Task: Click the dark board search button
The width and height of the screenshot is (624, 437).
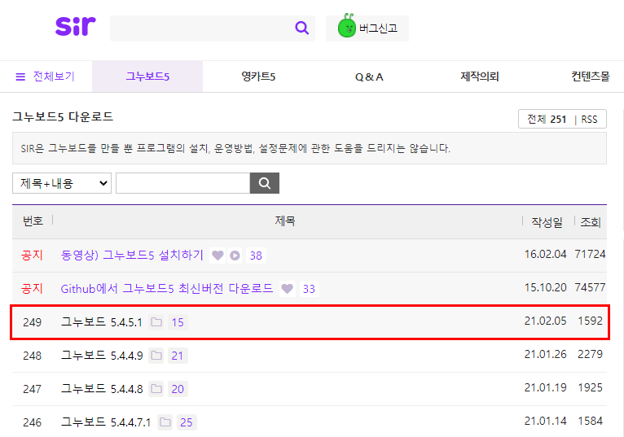Action: (265, 183)
